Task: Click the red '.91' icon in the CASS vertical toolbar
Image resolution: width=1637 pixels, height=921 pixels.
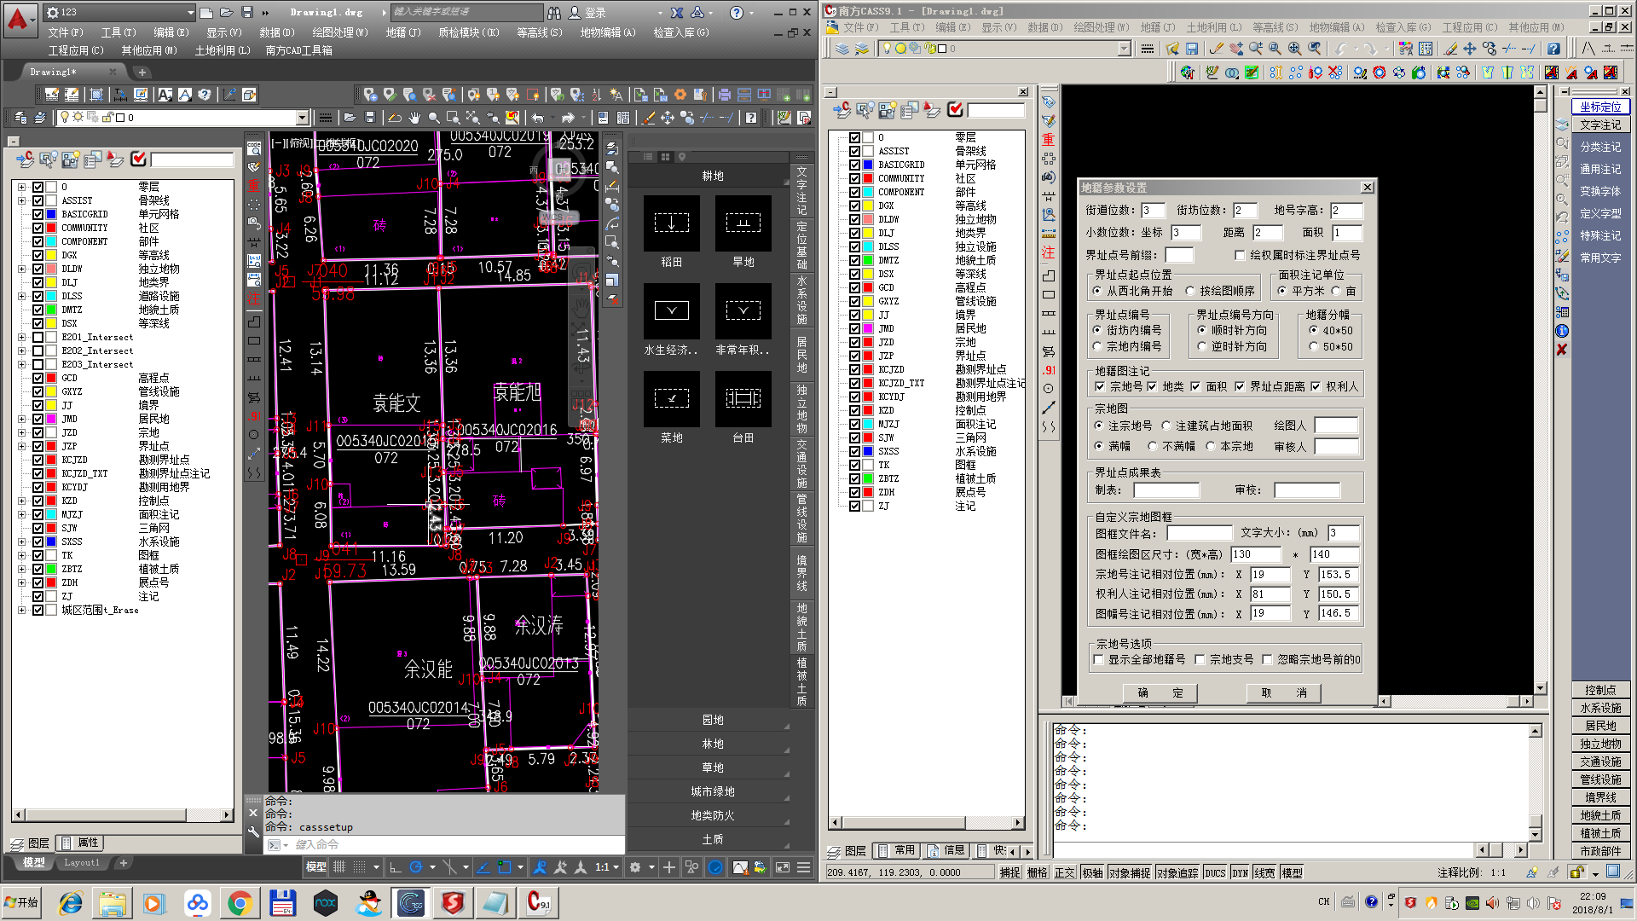Action: click(1049, 370)
